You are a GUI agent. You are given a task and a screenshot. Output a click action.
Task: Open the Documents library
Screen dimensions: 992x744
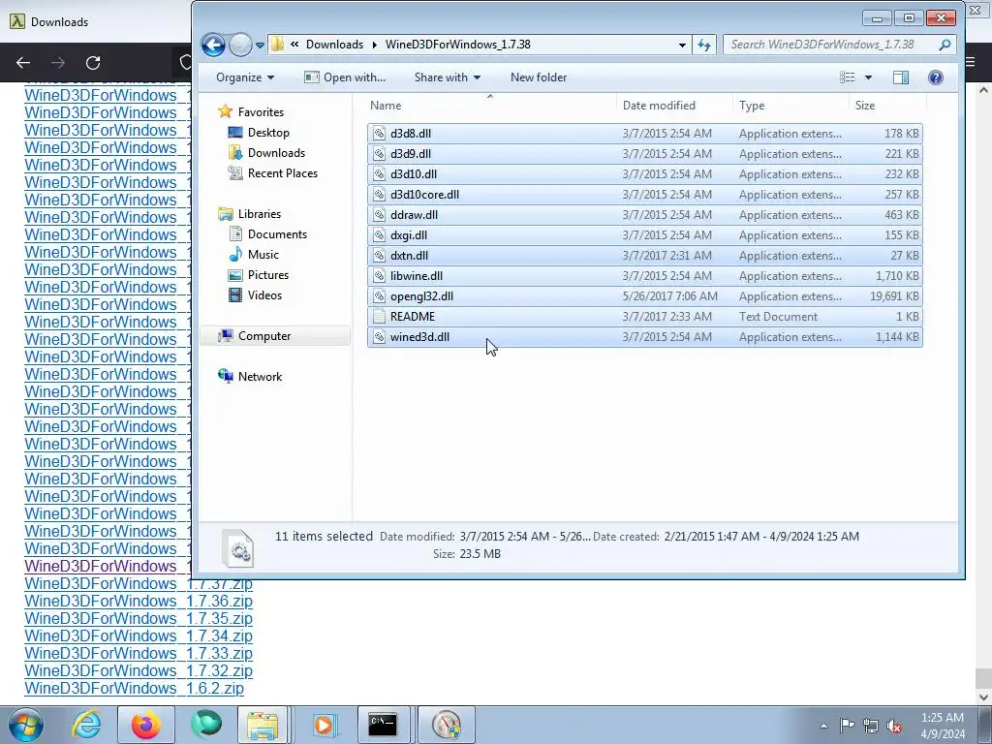coord(267,234)
